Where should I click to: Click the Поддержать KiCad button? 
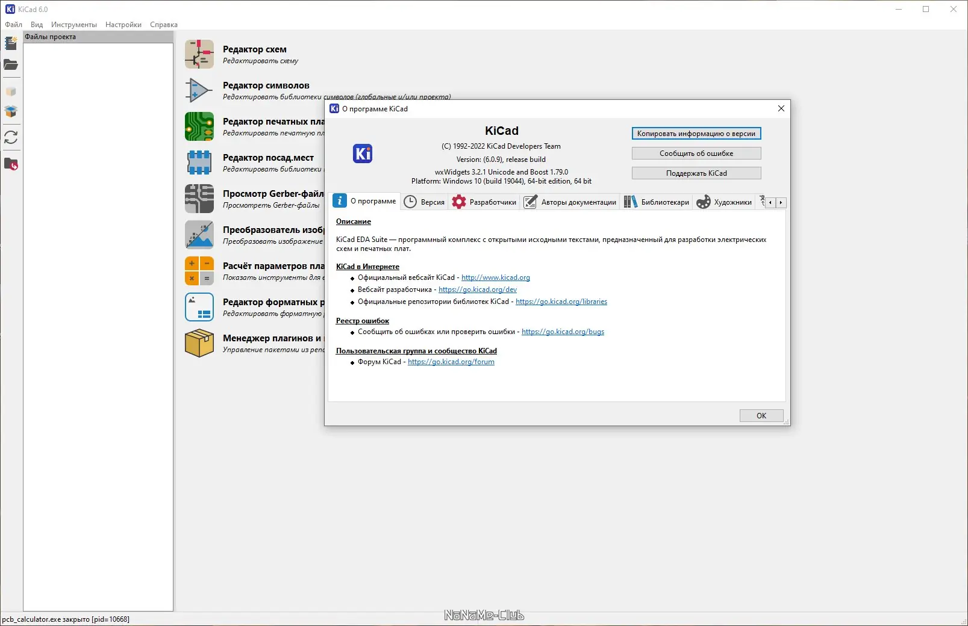pyautogui.click(x=696, y=173)
